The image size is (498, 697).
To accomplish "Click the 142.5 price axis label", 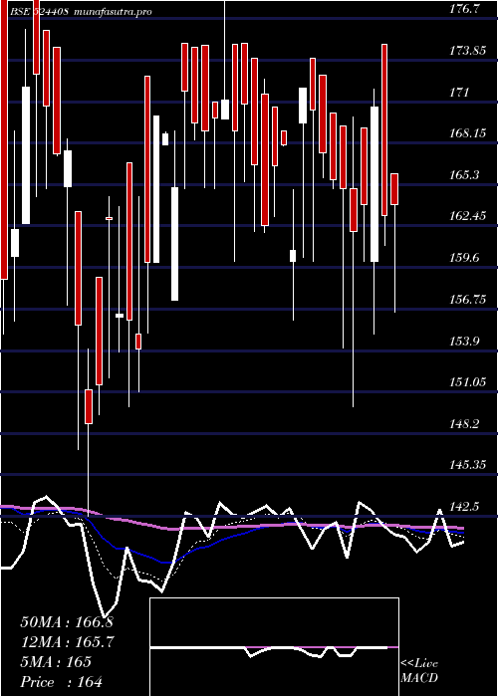I will (464, 506).
